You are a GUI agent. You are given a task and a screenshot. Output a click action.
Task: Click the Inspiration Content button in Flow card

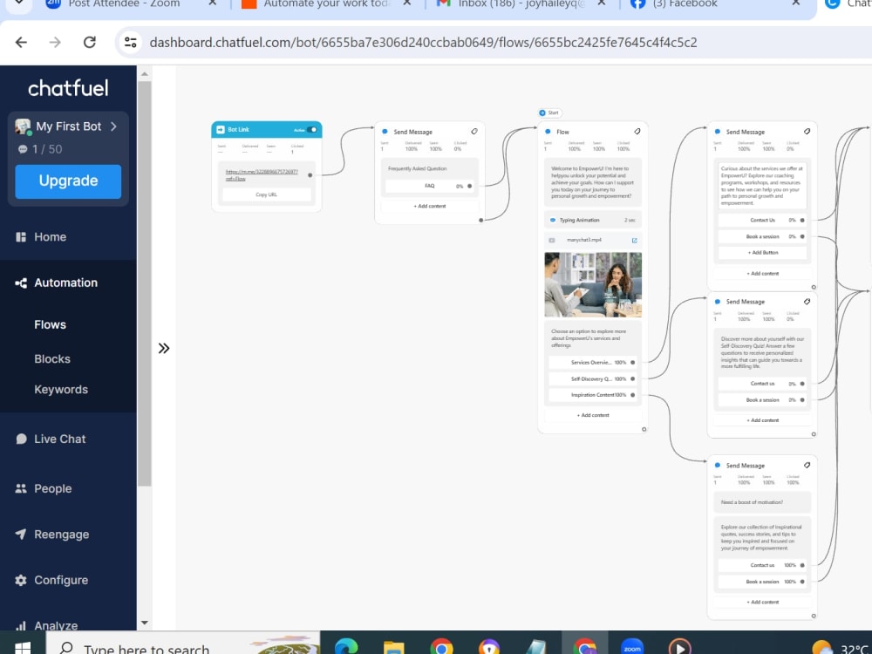pos(592,395)
